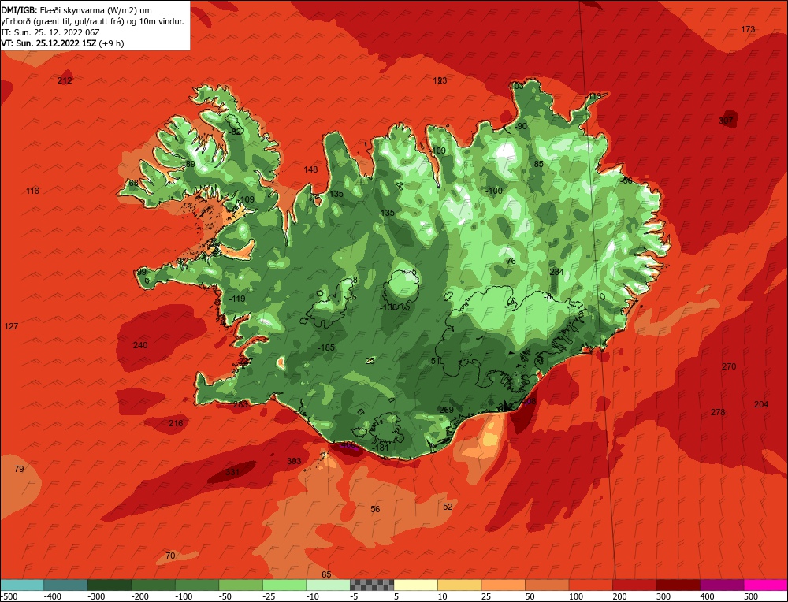Click the yellow legend swatch between 10 and 25
The image size is (788, 602).
(x=459, y=585)
